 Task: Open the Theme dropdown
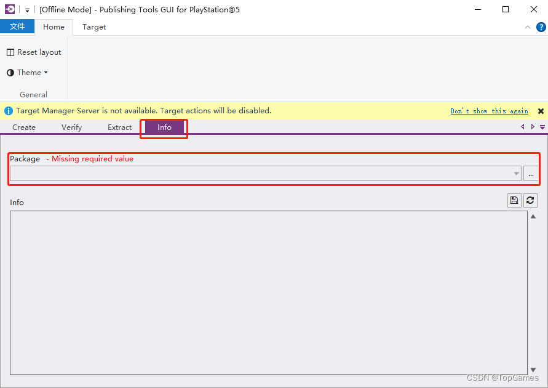click(x=27, y=73)
